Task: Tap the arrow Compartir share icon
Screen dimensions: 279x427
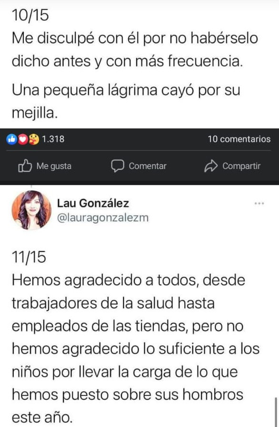Action: tap(211, 166)
